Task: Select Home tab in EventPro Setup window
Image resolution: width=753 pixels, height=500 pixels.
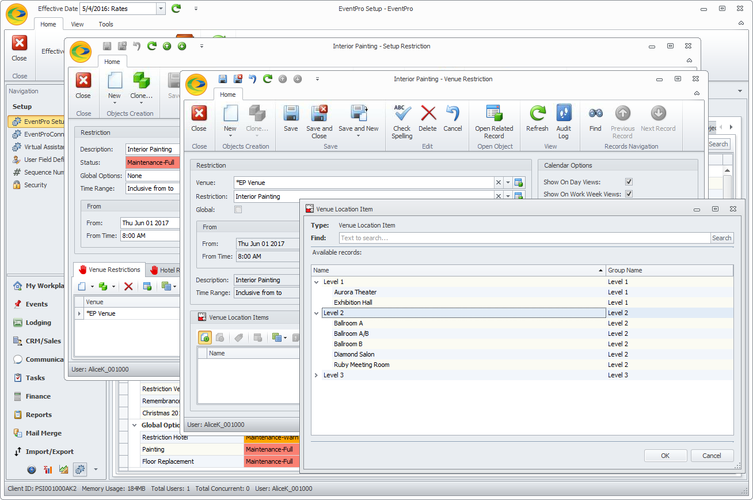Action: [x=48, y=24]
